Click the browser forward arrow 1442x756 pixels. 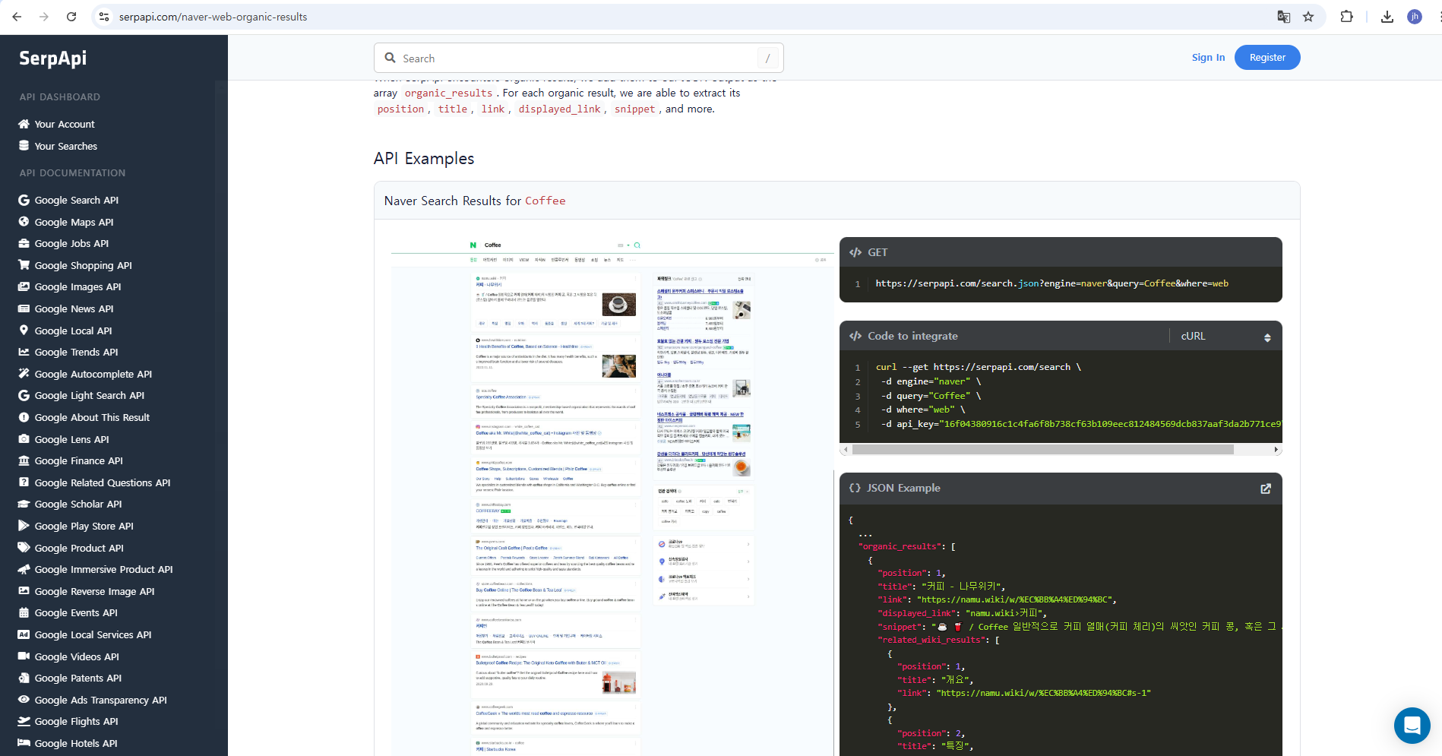click(x=44, y=17)
